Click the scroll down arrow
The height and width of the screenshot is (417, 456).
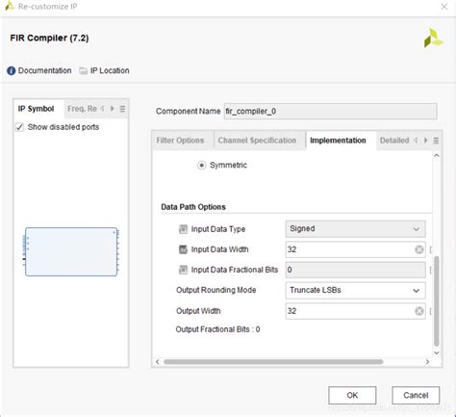[x=437, y=352]
